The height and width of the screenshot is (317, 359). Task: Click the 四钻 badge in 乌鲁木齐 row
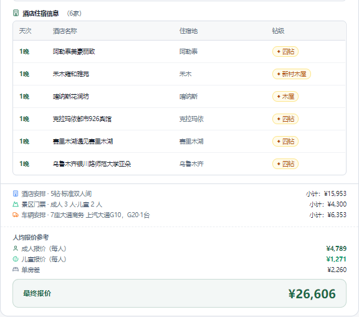285,163
